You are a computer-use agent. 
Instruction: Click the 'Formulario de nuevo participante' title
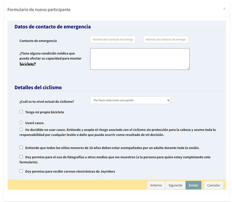click(39, 10)
